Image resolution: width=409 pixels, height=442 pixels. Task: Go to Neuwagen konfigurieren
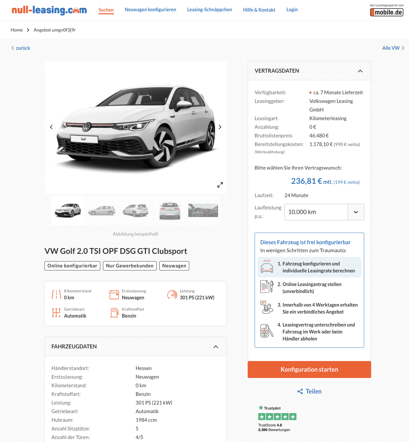click(x=150, y=10)
